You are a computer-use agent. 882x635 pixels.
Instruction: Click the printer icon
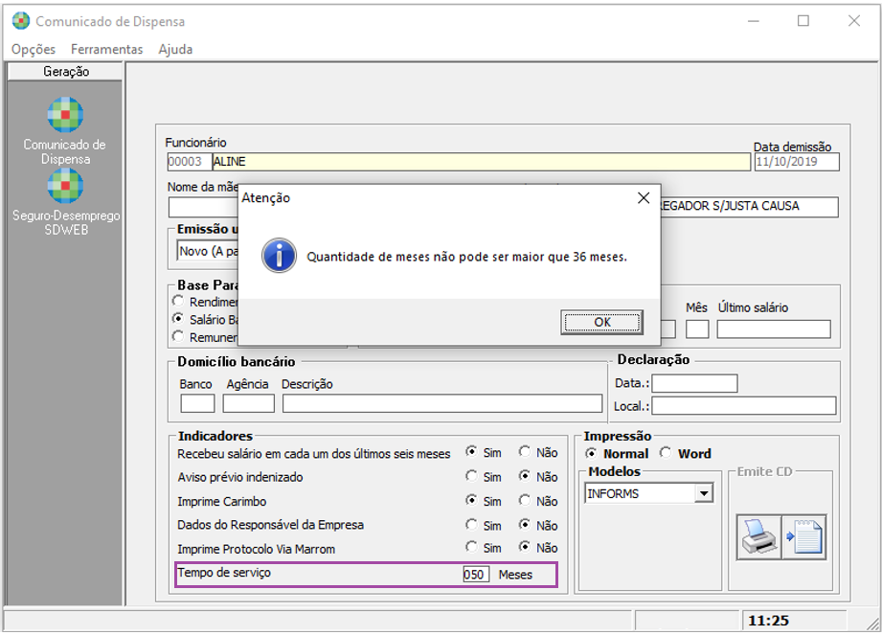pos(758,537)
